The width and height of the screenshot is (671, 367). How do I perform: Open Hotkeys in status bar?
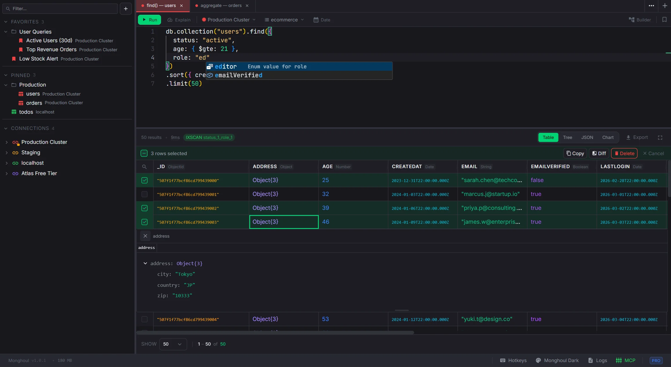pos(513,360)
